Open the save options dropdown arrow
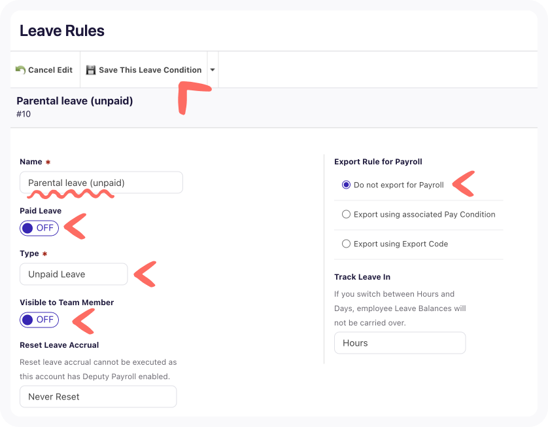The image size is (548, 427). click(x=213, y=69)
